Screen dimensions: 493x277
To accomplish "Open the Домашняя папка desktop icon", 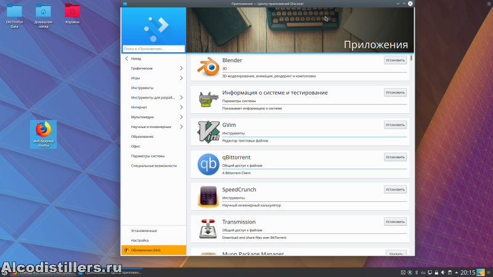I will point(43,16).
